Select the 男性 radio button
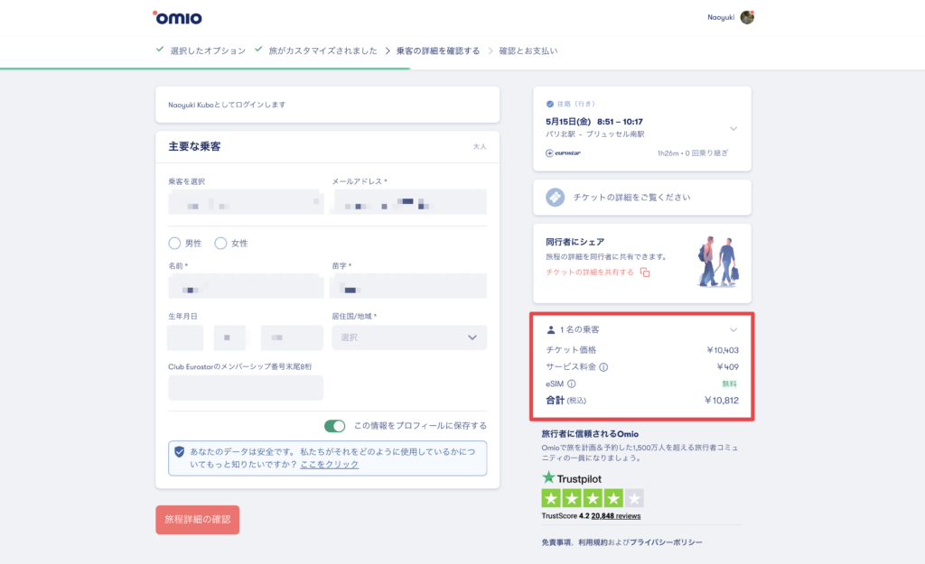925x564 pixels. coord(174,243)
